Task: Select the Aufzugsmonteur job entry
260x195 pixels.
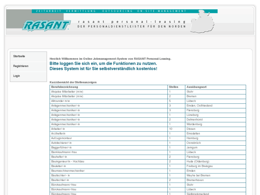Action: tap(148, 138)
